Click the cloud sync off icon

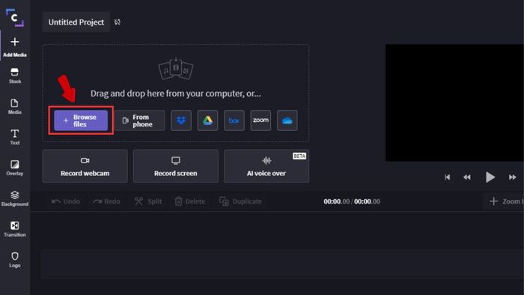click(118, 22)
